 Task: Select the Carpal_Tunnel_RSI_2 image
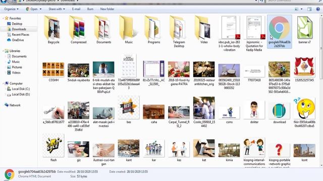(x=179, y=113)
